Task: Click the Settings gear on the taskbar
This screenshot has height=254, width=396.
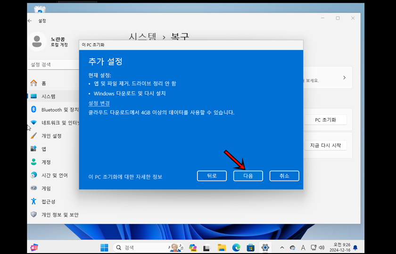Action: point(265,247)
